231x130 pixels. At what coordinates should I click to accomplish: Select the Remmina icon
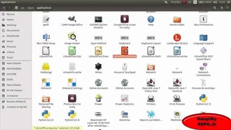(x=125, y=114)
